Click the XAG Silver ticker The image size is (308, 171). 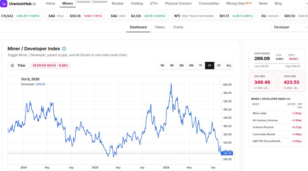75,16
